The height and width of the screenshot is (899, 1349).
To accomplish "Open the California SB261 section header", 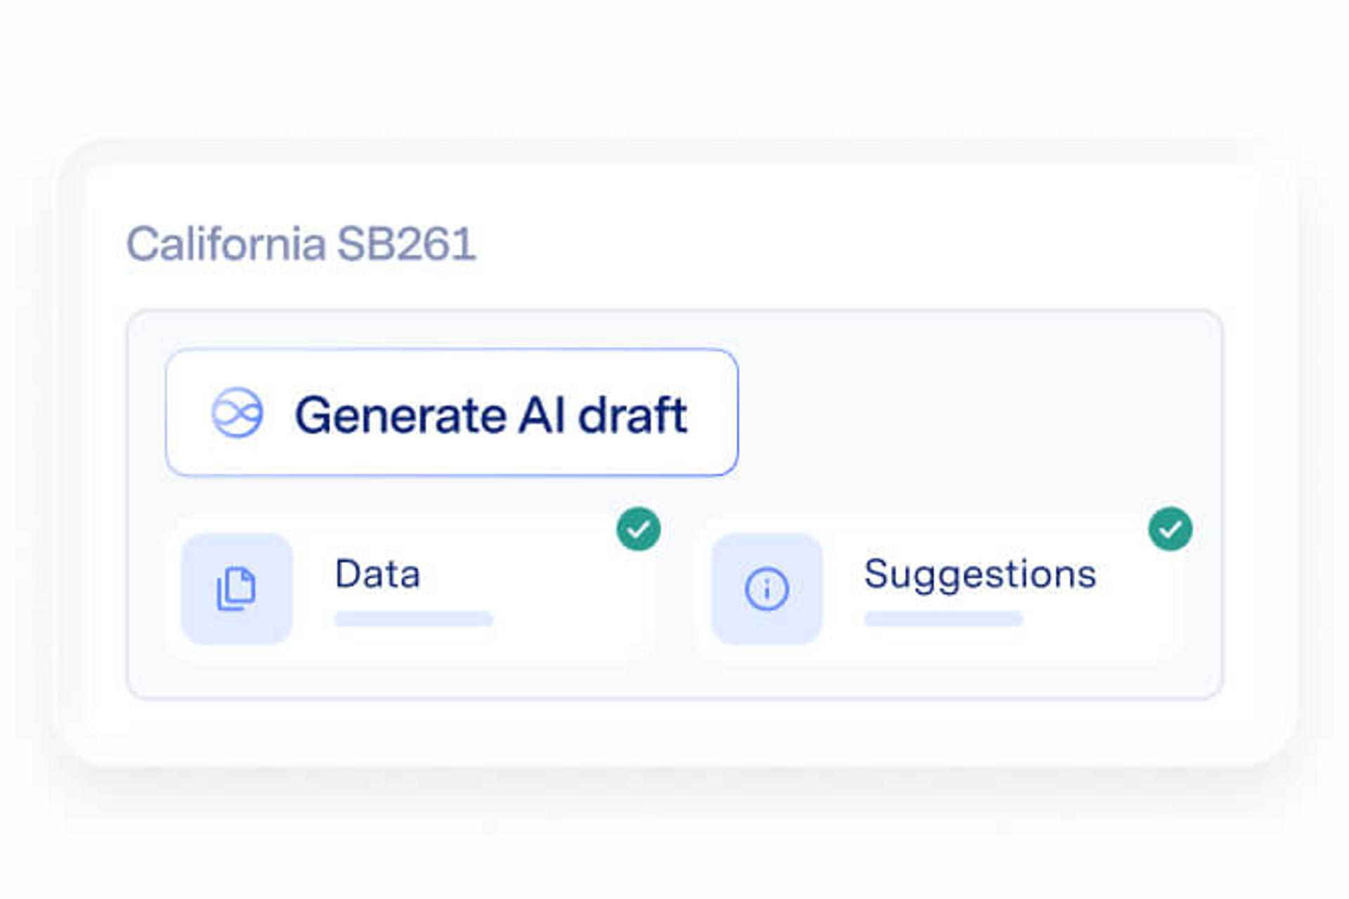I will (x=302, y=242).
